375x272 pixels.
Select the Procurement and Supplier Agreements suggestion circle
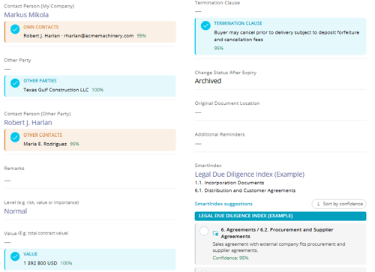coord(204,232)
